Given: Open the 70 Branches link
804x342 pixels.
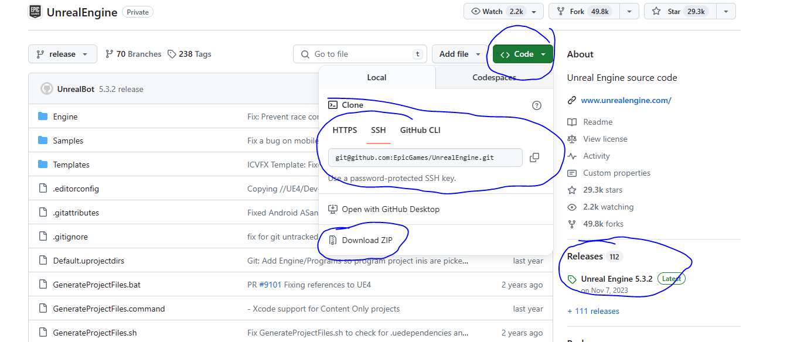Looking at the screenshot, I should (133, 54).
